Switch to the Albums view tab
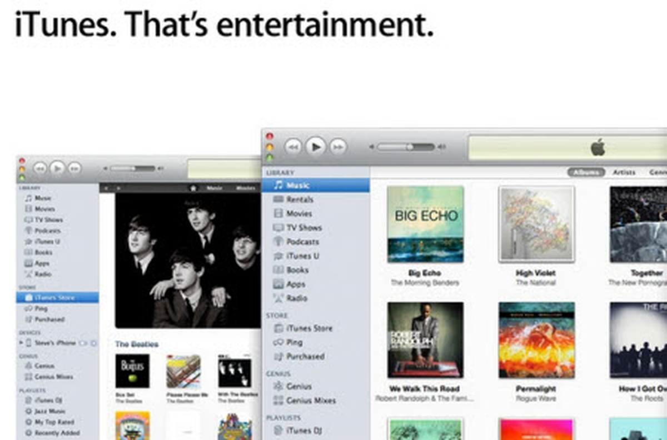 pyautogui.click(x=586, y=172)
